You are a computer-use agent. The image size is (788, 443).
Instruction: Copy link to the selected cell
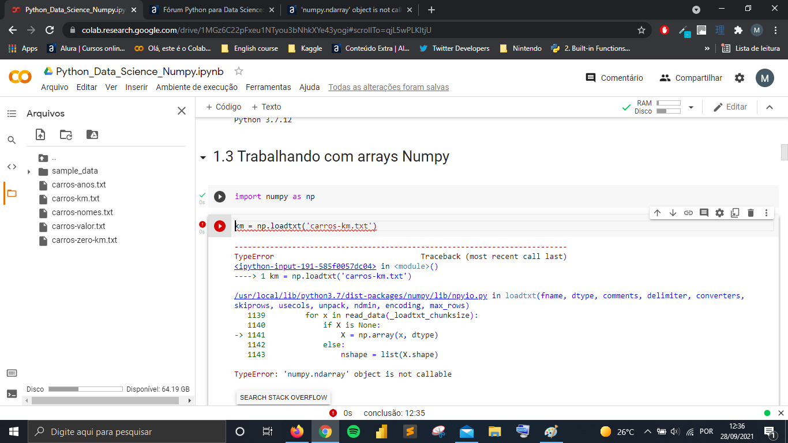pos(688,213)
